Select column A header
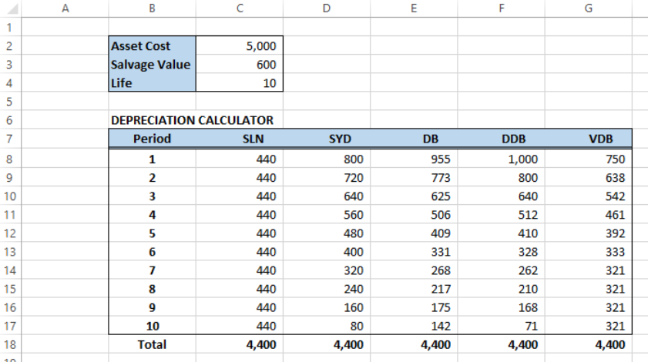The height and width of the screenshot is (362, 648). [x=65, y=8]
